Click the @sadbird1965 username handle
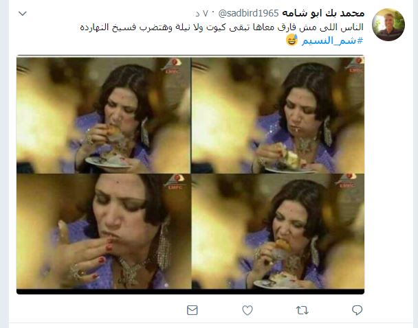The height and width of the screenshot is (328, 418). pos(248,13)
